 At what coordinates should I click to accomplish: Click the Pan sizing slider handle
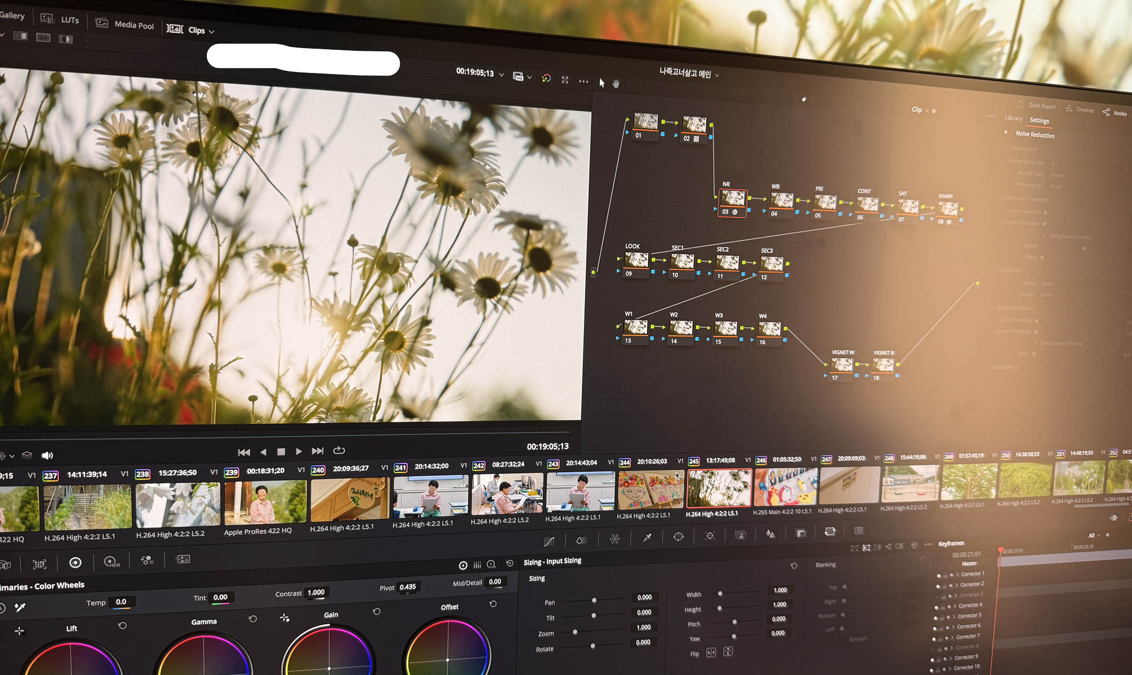coord(594,600)
